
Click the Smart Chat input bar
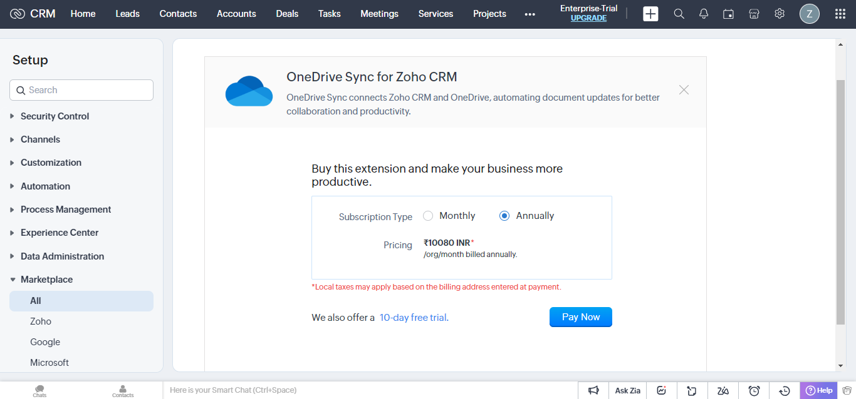pyautogui.click(x=370, y=390)
